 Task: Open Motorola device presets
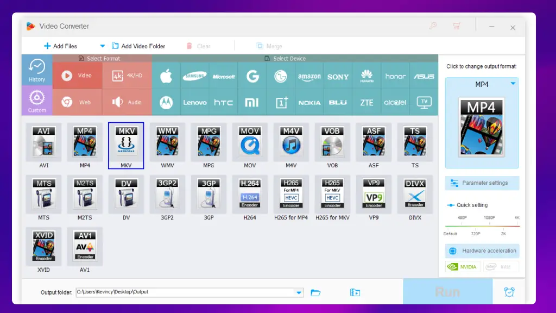click(x=166, y=103)
